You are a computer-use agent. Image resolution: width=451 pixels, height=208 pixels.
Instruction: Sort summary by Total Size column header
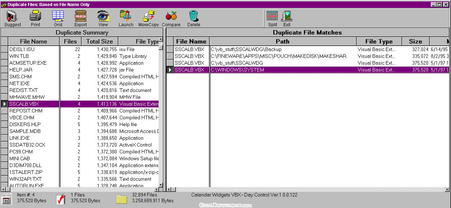[100, 41]
